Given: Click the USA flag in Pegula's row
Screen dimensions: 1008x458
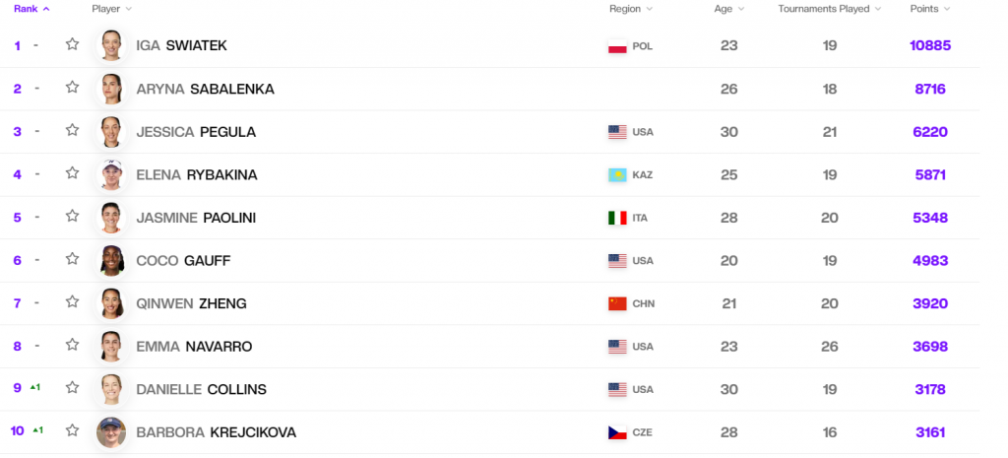Looking at the screenshot, I should [617, 132].
